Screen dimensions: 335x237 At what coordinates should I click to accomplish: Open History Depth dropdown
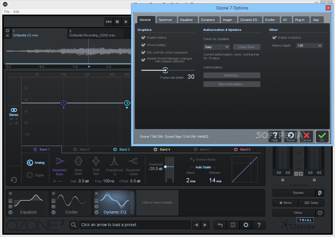(309, 46)
